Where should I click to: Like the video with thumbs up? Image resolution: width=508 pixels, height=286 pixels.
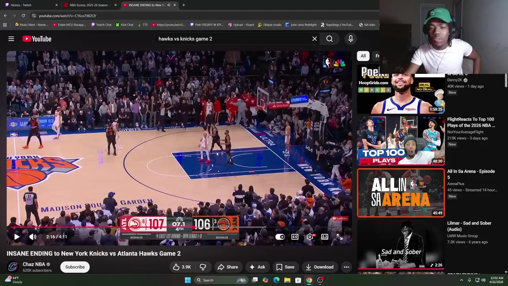click(182, 267)
